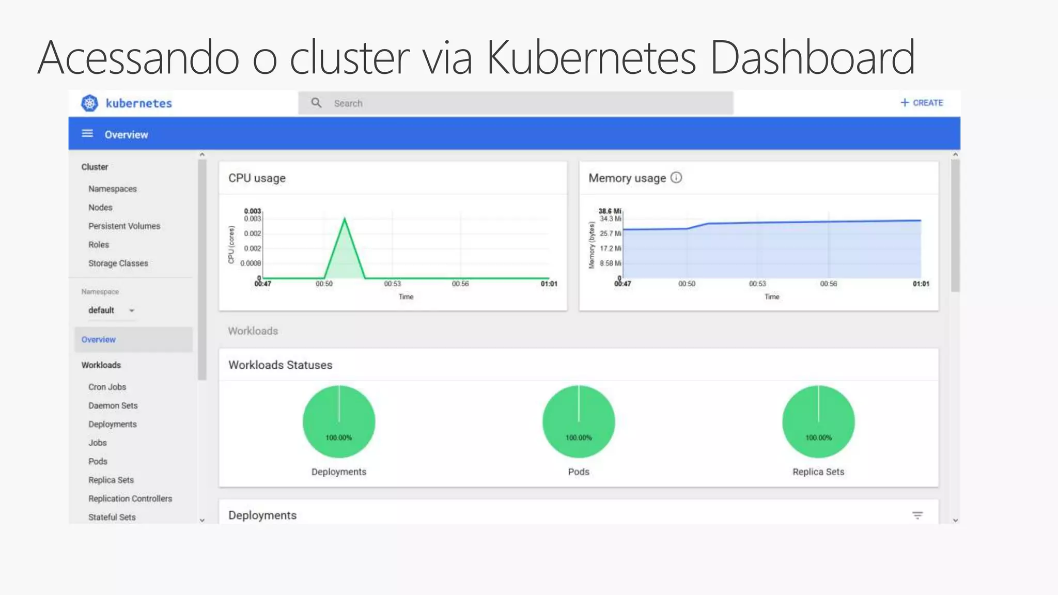
Task: Click the Memory usage info icon
Action: click(x=676, y=178)
